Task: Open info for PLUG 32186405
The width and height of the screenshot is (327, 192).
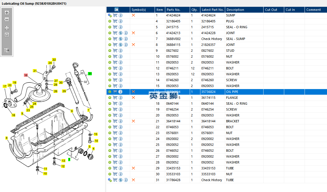Action: 120,21
